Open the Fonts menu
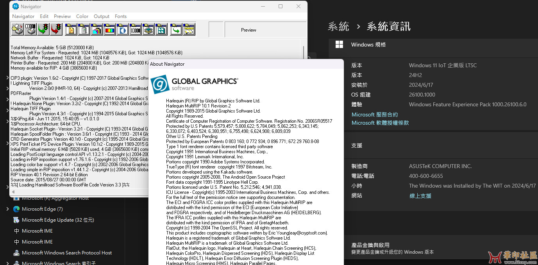 click(121, 16)
